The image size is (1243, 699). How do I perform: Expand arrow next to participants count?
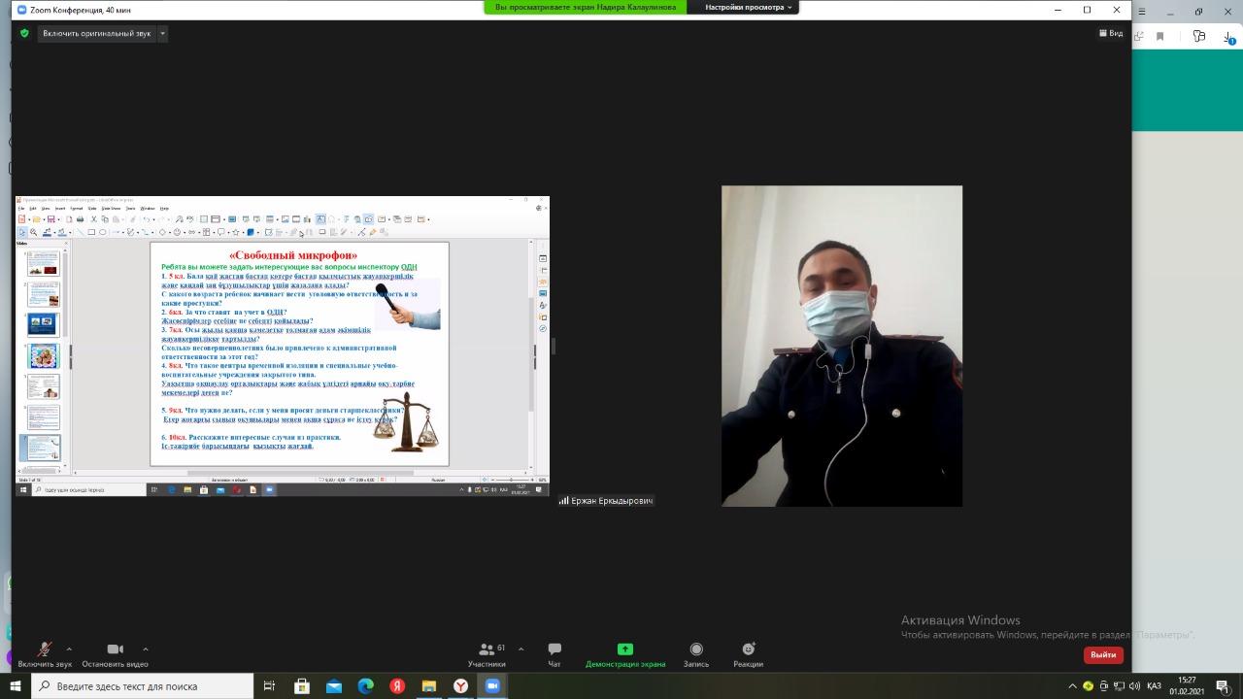click(x=521, y=649)
